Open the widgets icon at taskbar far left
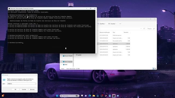Screen dimensions: 175x98 3,96
